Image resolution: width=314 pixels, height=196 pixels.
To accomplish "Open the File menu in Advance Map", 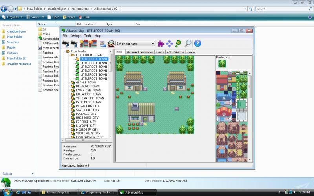I will coord(65,36).
